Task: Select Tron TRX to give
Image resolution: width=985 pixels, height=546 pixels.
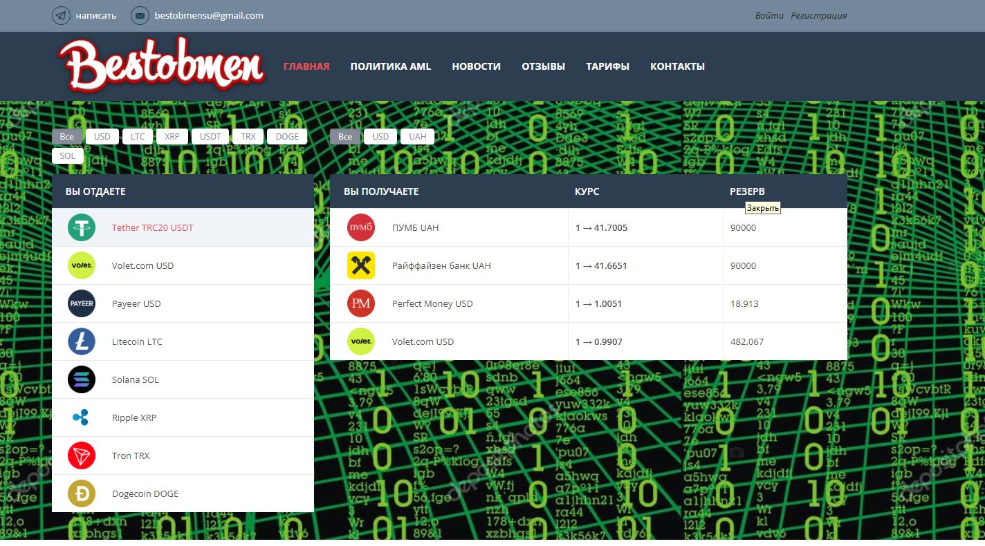Action: [x=183, y=455]
